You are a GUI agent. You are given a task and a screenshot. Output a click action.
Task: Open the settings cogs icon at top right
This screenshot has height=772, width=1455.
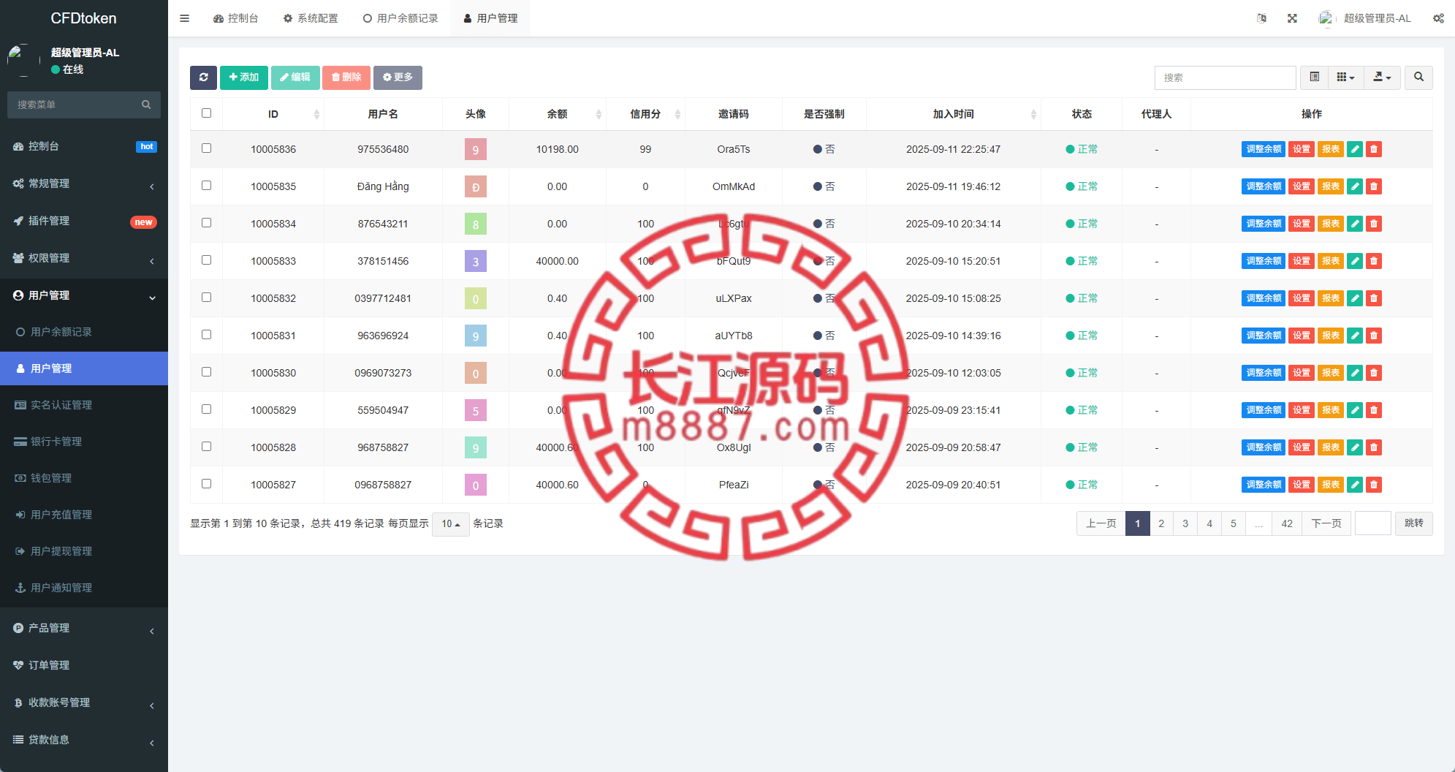[x=1438, y=18]
